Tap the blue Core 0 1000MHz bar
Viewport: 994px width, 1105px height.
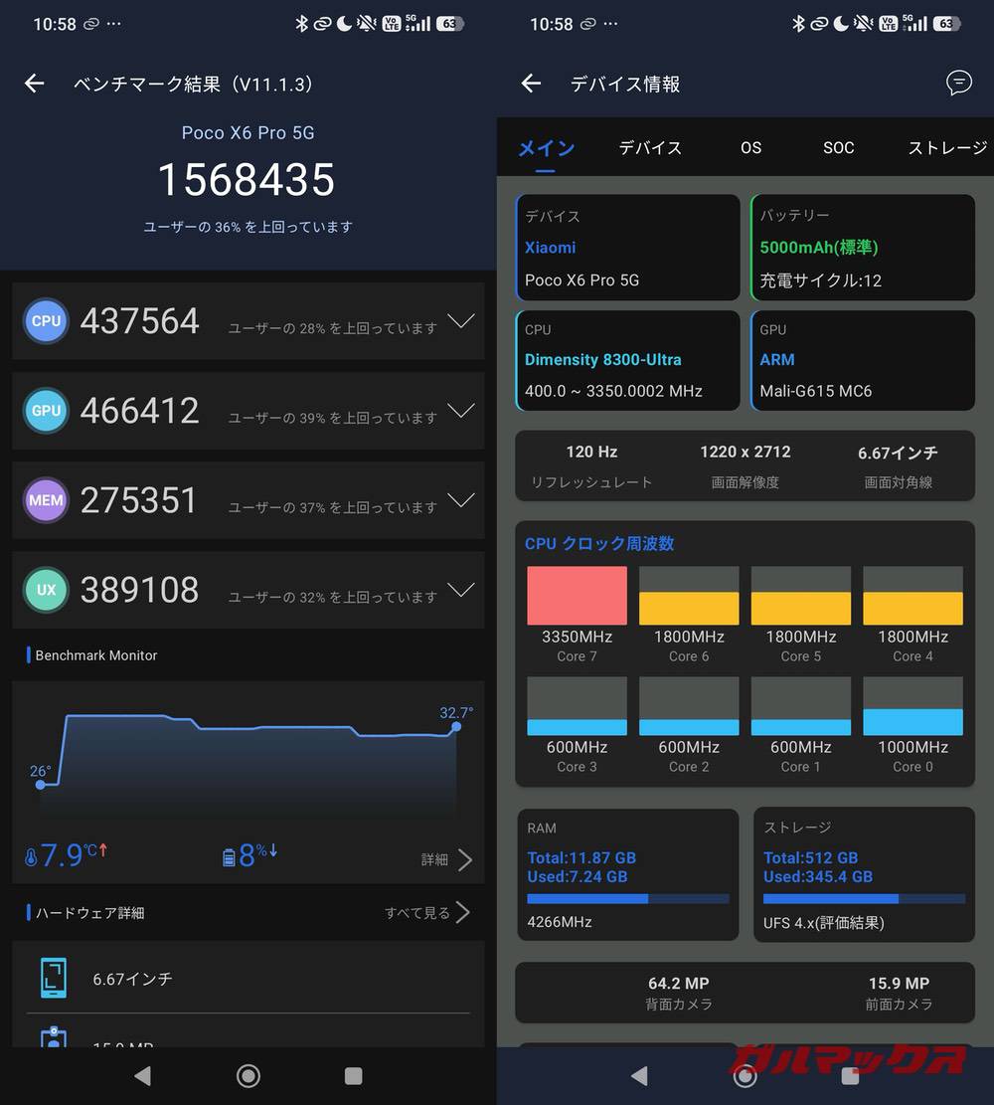click(912, 706)
